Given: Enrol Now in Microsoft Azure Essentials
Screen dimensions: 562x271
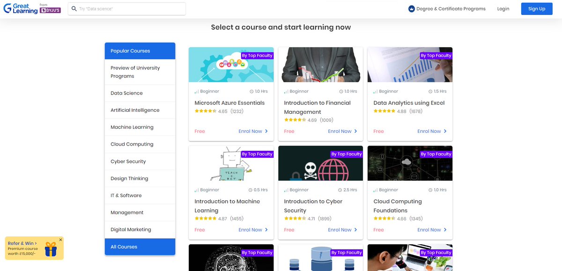Looking at the screenshot, I should tap(253, 131).
